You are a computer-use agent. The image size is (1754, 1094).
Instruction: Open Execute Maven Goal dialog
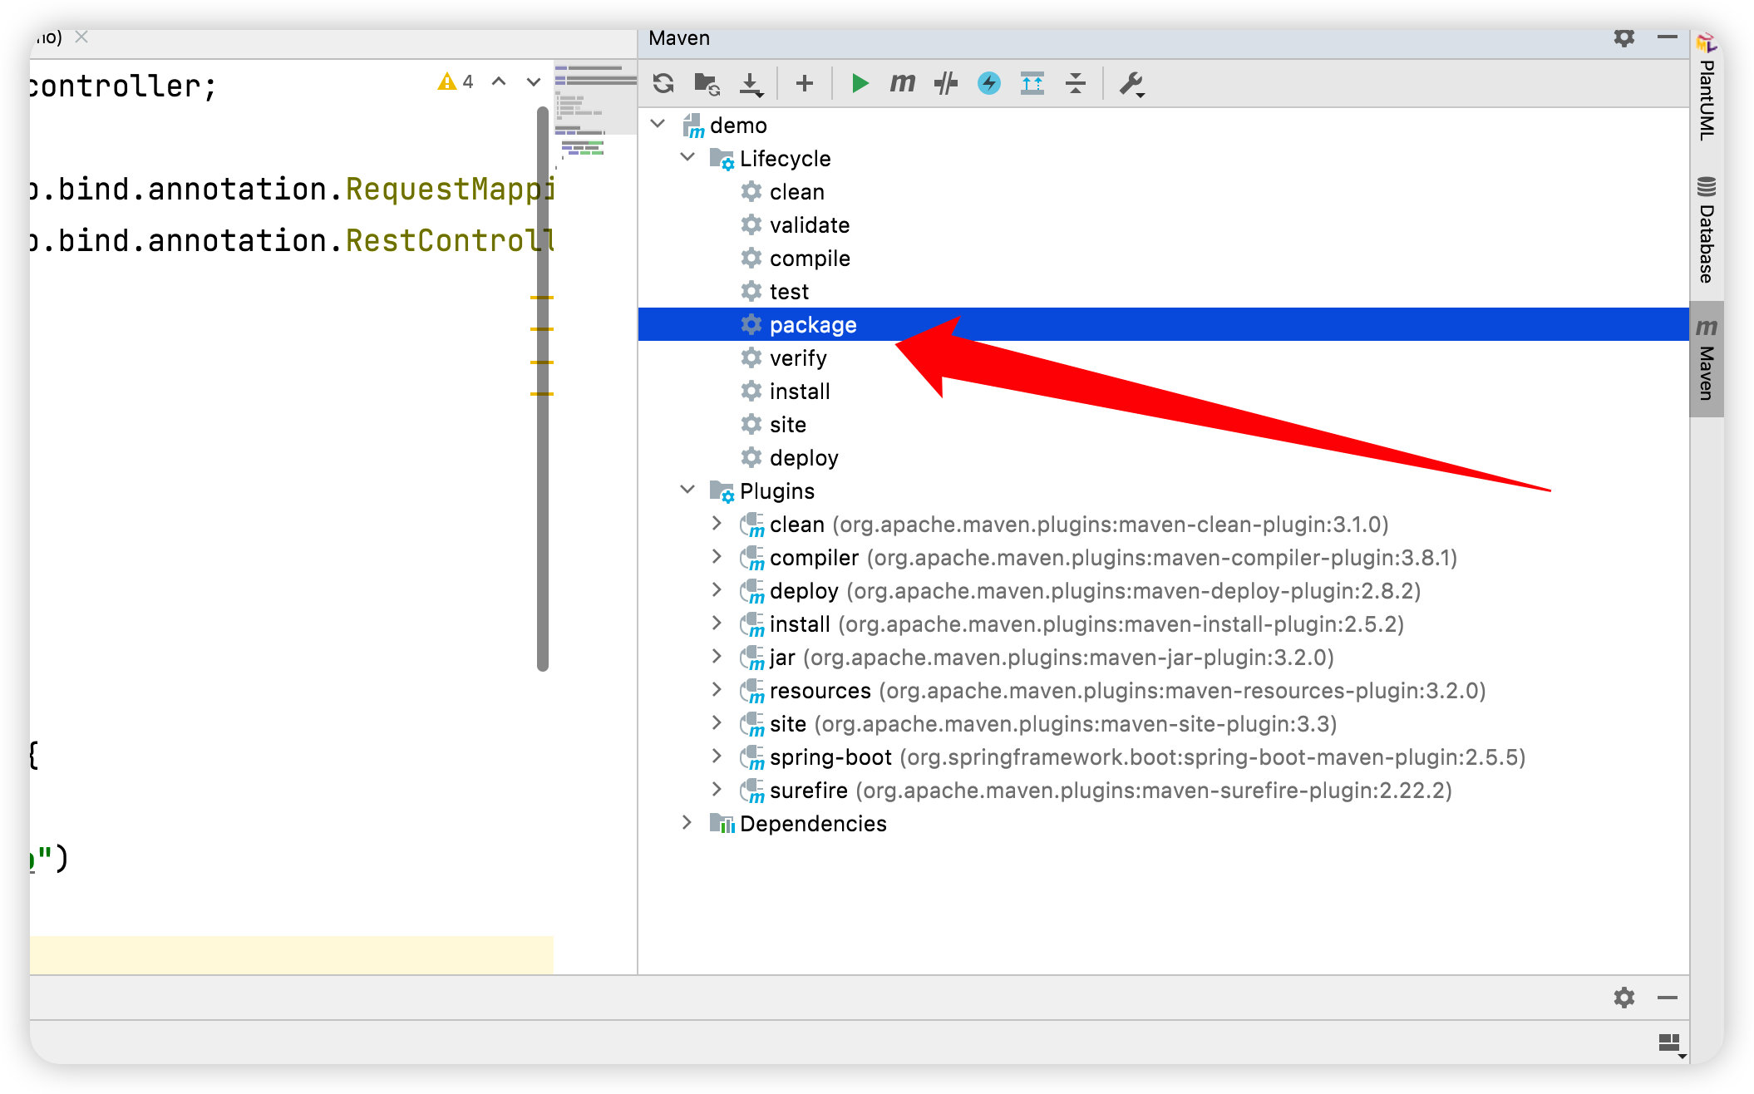[902, 83]
